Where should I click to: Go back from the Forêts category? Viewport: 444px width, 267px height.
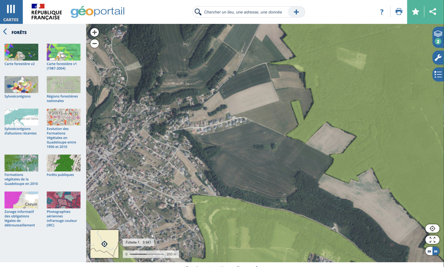click(5, 32)
